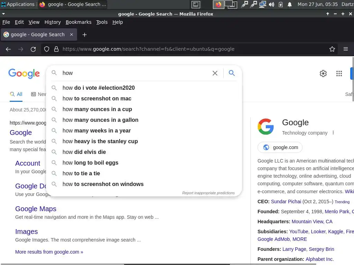Choose suggestion 'how many ounces in a gallon'
Image resolution: width=354 pixels, height=265 pixels.
[x=144, y=120]
